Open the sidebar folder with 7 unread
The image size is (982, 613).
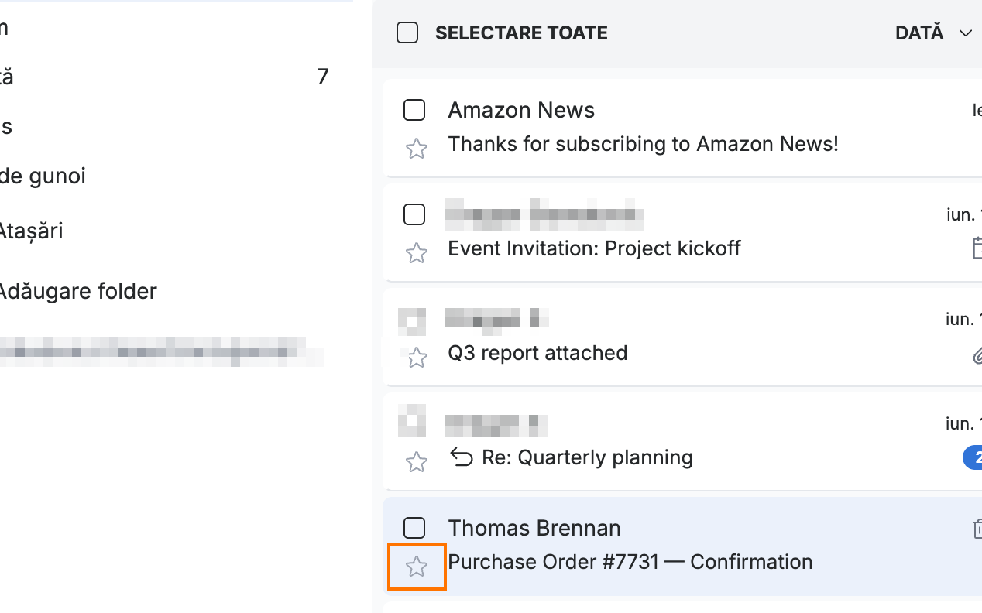(x=164, y=77)
